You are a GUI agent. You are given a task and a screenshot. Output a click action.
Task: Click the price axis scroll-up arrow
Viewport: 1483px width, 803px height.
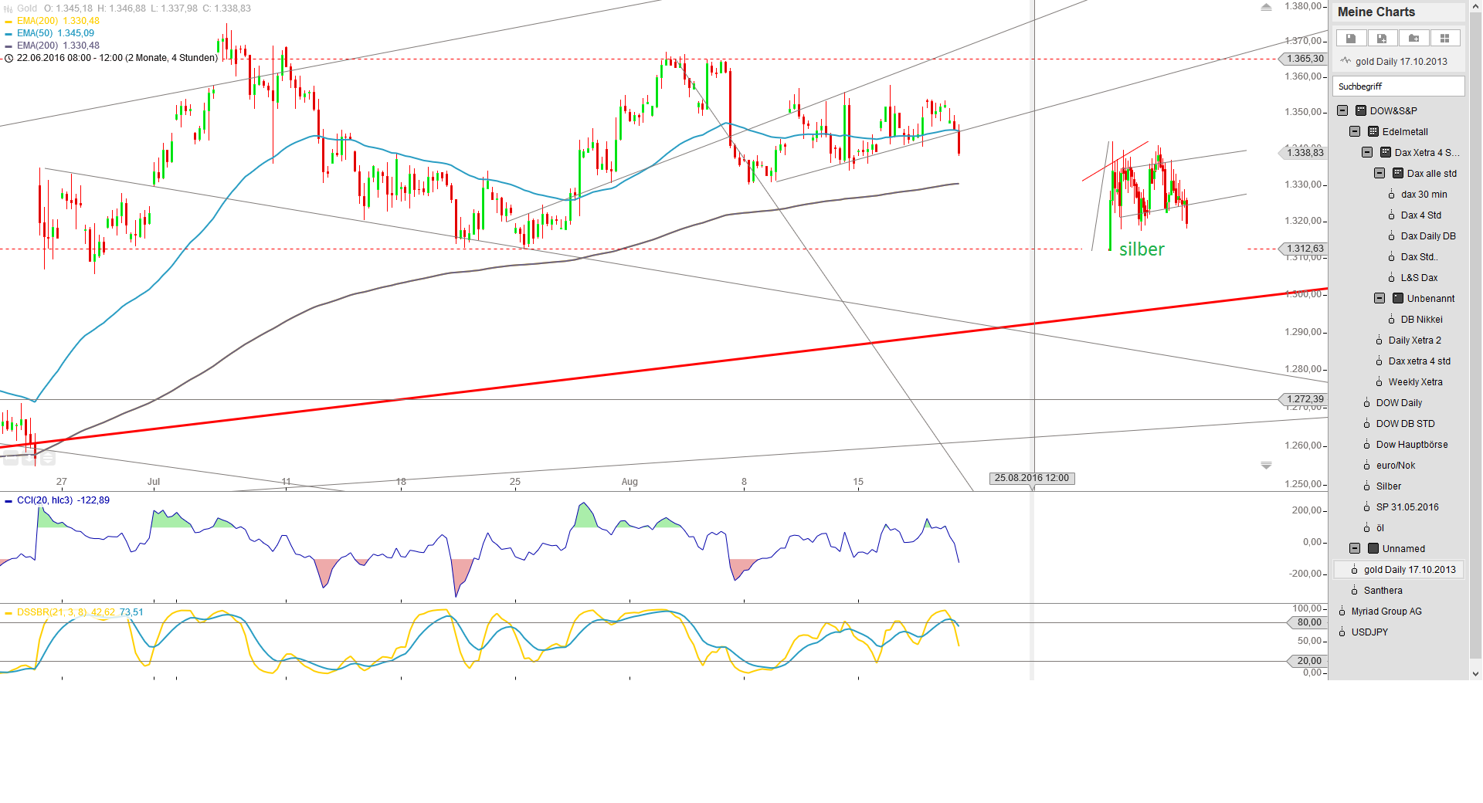coord(1266,8)
